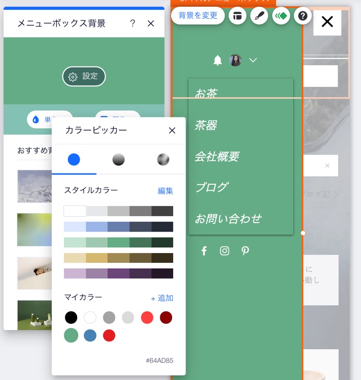
Task: Select the ブログ menu item
Action: (x=212, y=187)
